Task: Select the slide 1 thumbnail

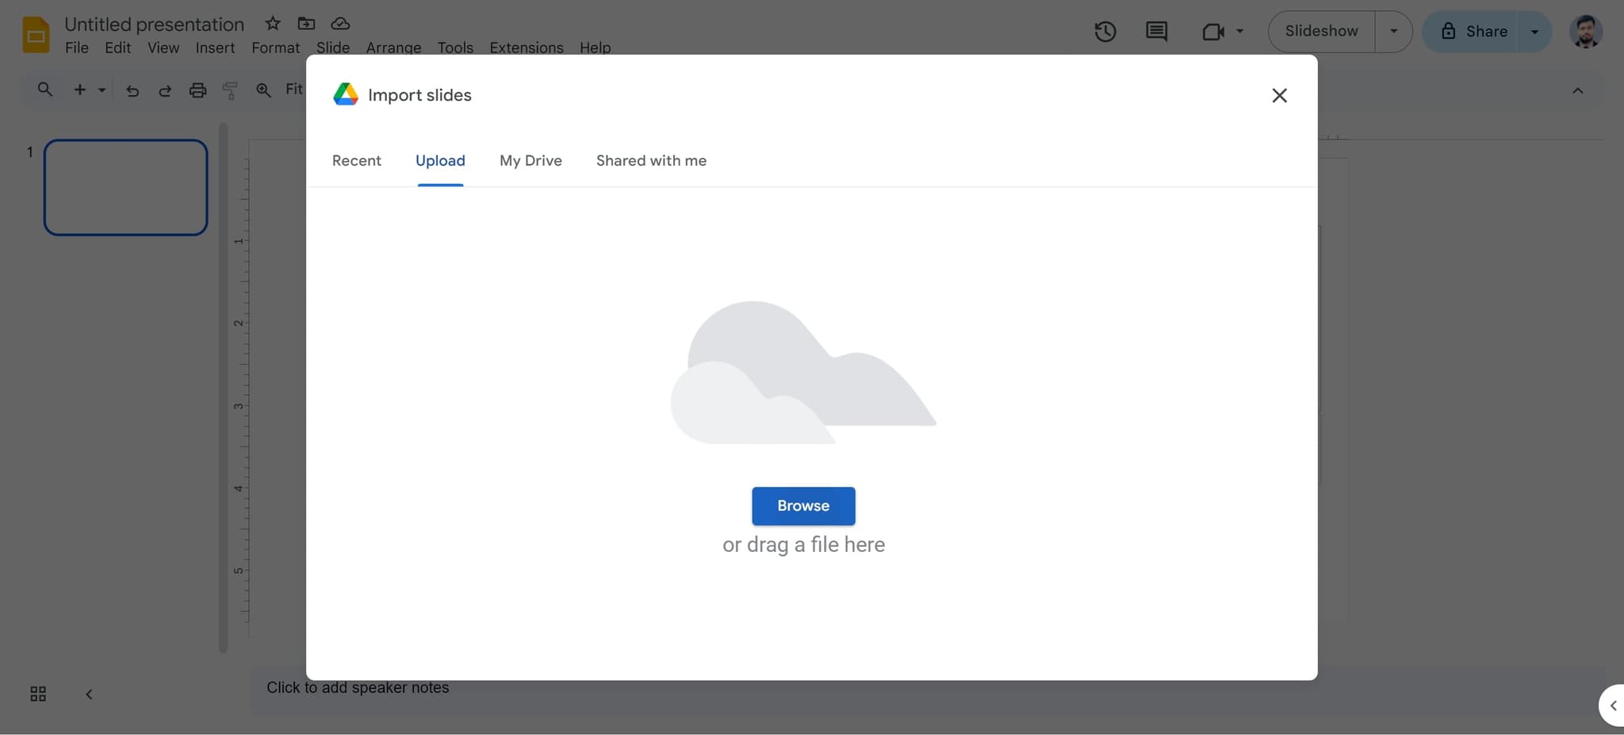Action: point(125,187)
